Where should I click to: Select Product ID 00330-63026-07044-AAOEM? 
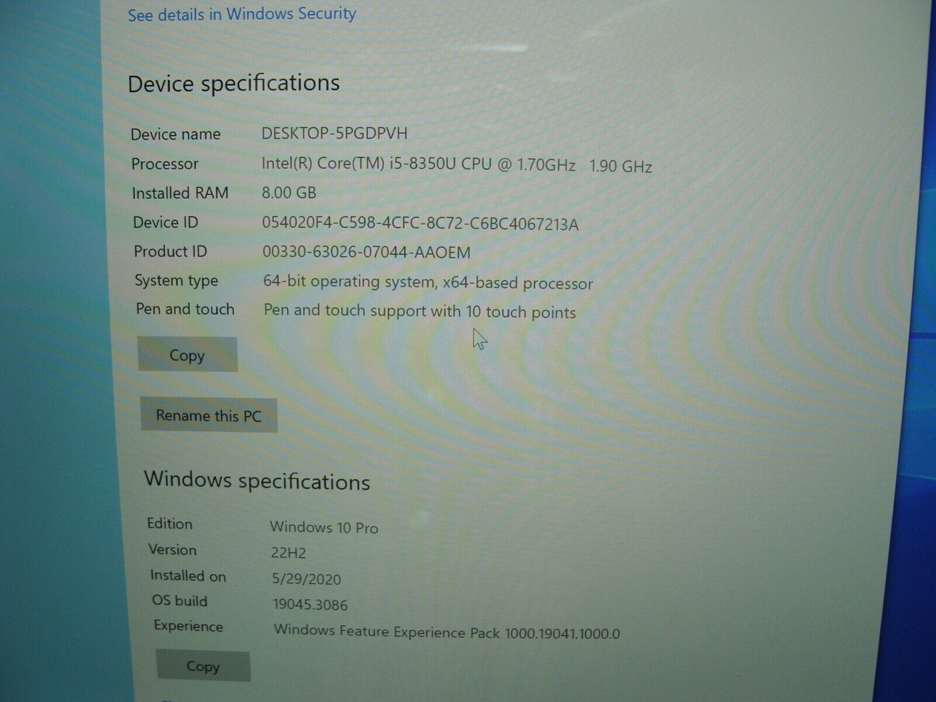pos(367,253)
